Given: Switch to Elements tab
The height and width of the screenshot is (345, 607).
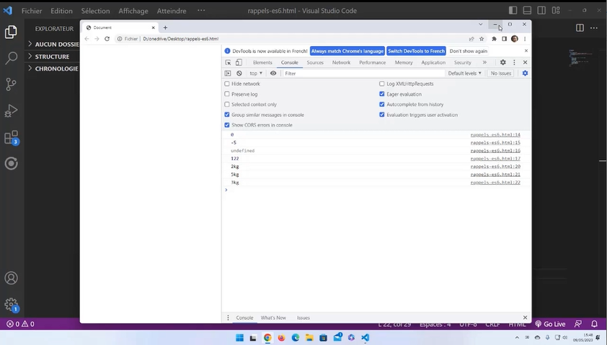Looking at the screenshot, I should coord(262,62).
